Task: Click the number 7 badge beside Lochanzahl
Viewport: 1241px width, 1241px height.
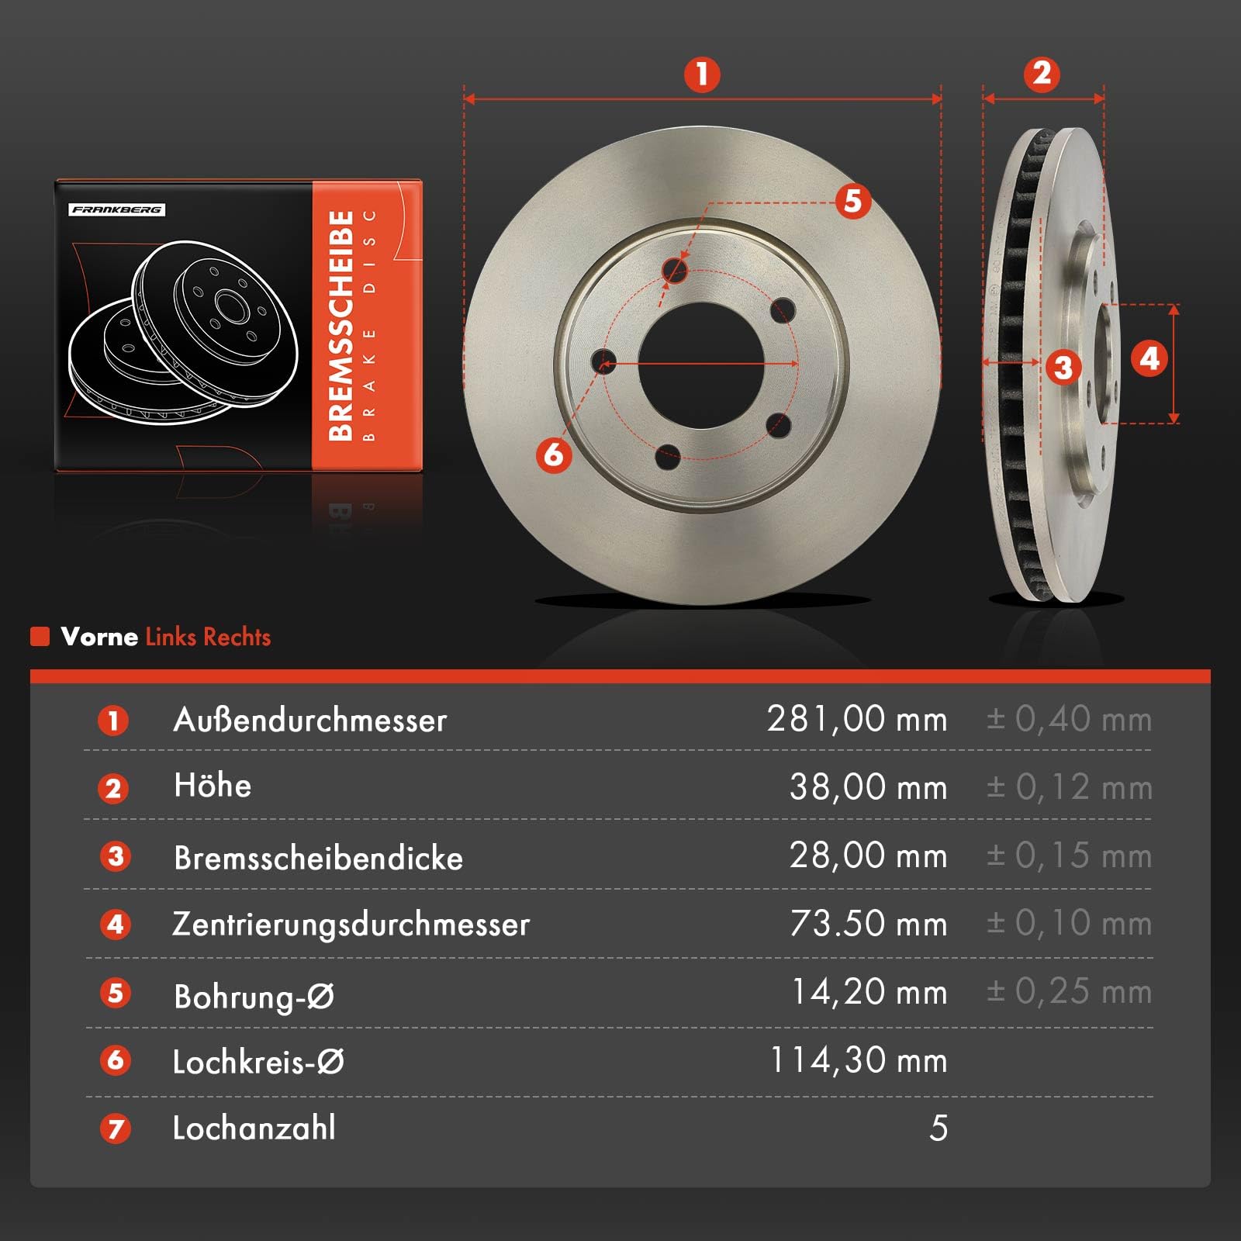Action: 116,1129
